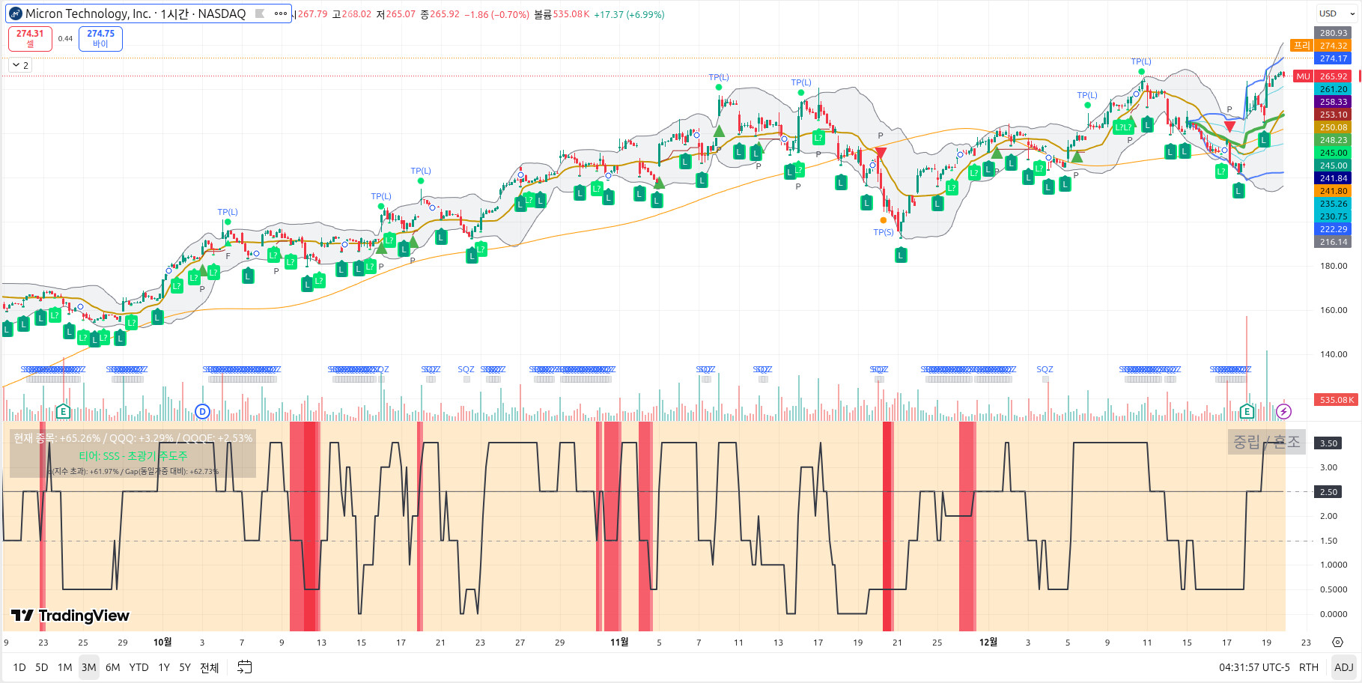Click the 216.14 gray price tag
Screen dimensions: 1362x683
[1334, 242]
